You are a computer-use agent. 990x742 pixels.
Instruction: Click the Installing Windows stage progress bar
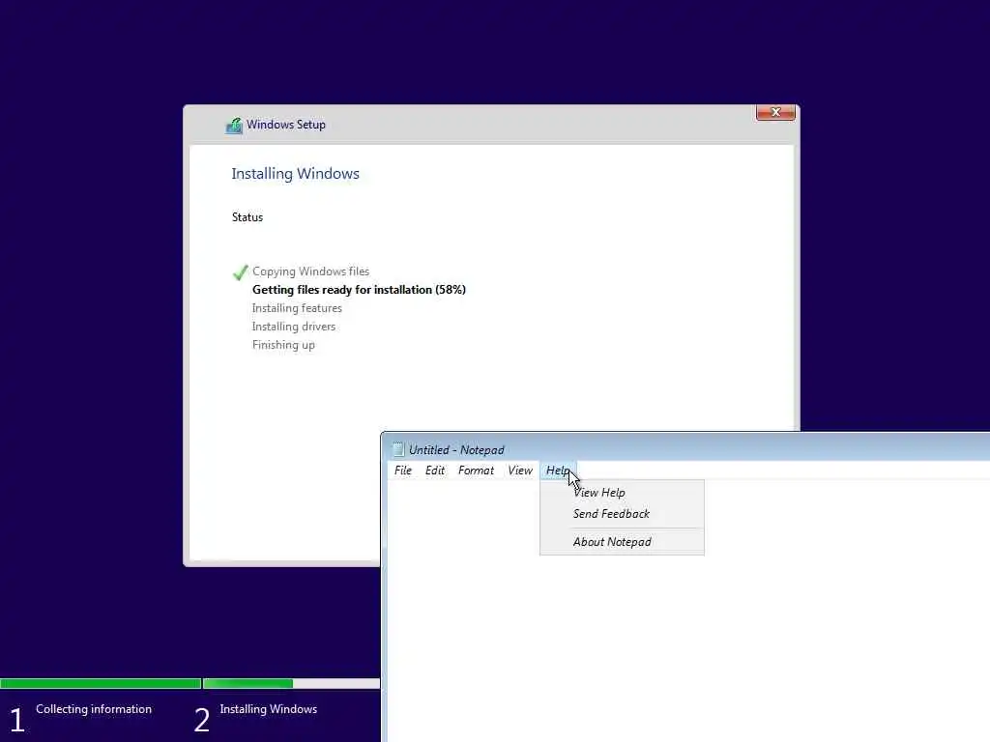[x=292, y=683]
